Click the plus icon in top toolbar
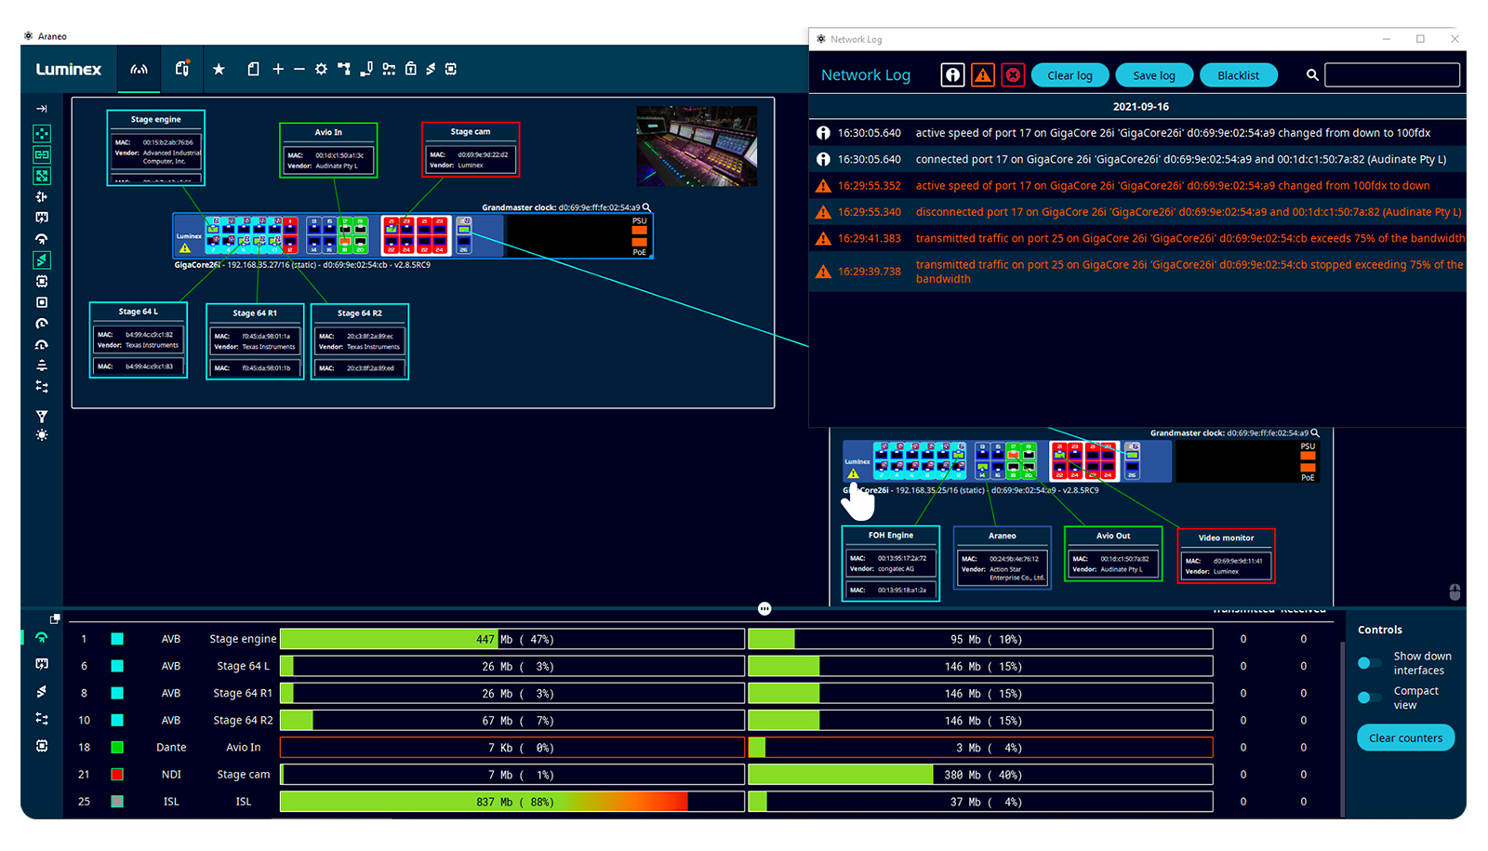The height and width of the screenshot is (851, 1488). coord(278,70)
